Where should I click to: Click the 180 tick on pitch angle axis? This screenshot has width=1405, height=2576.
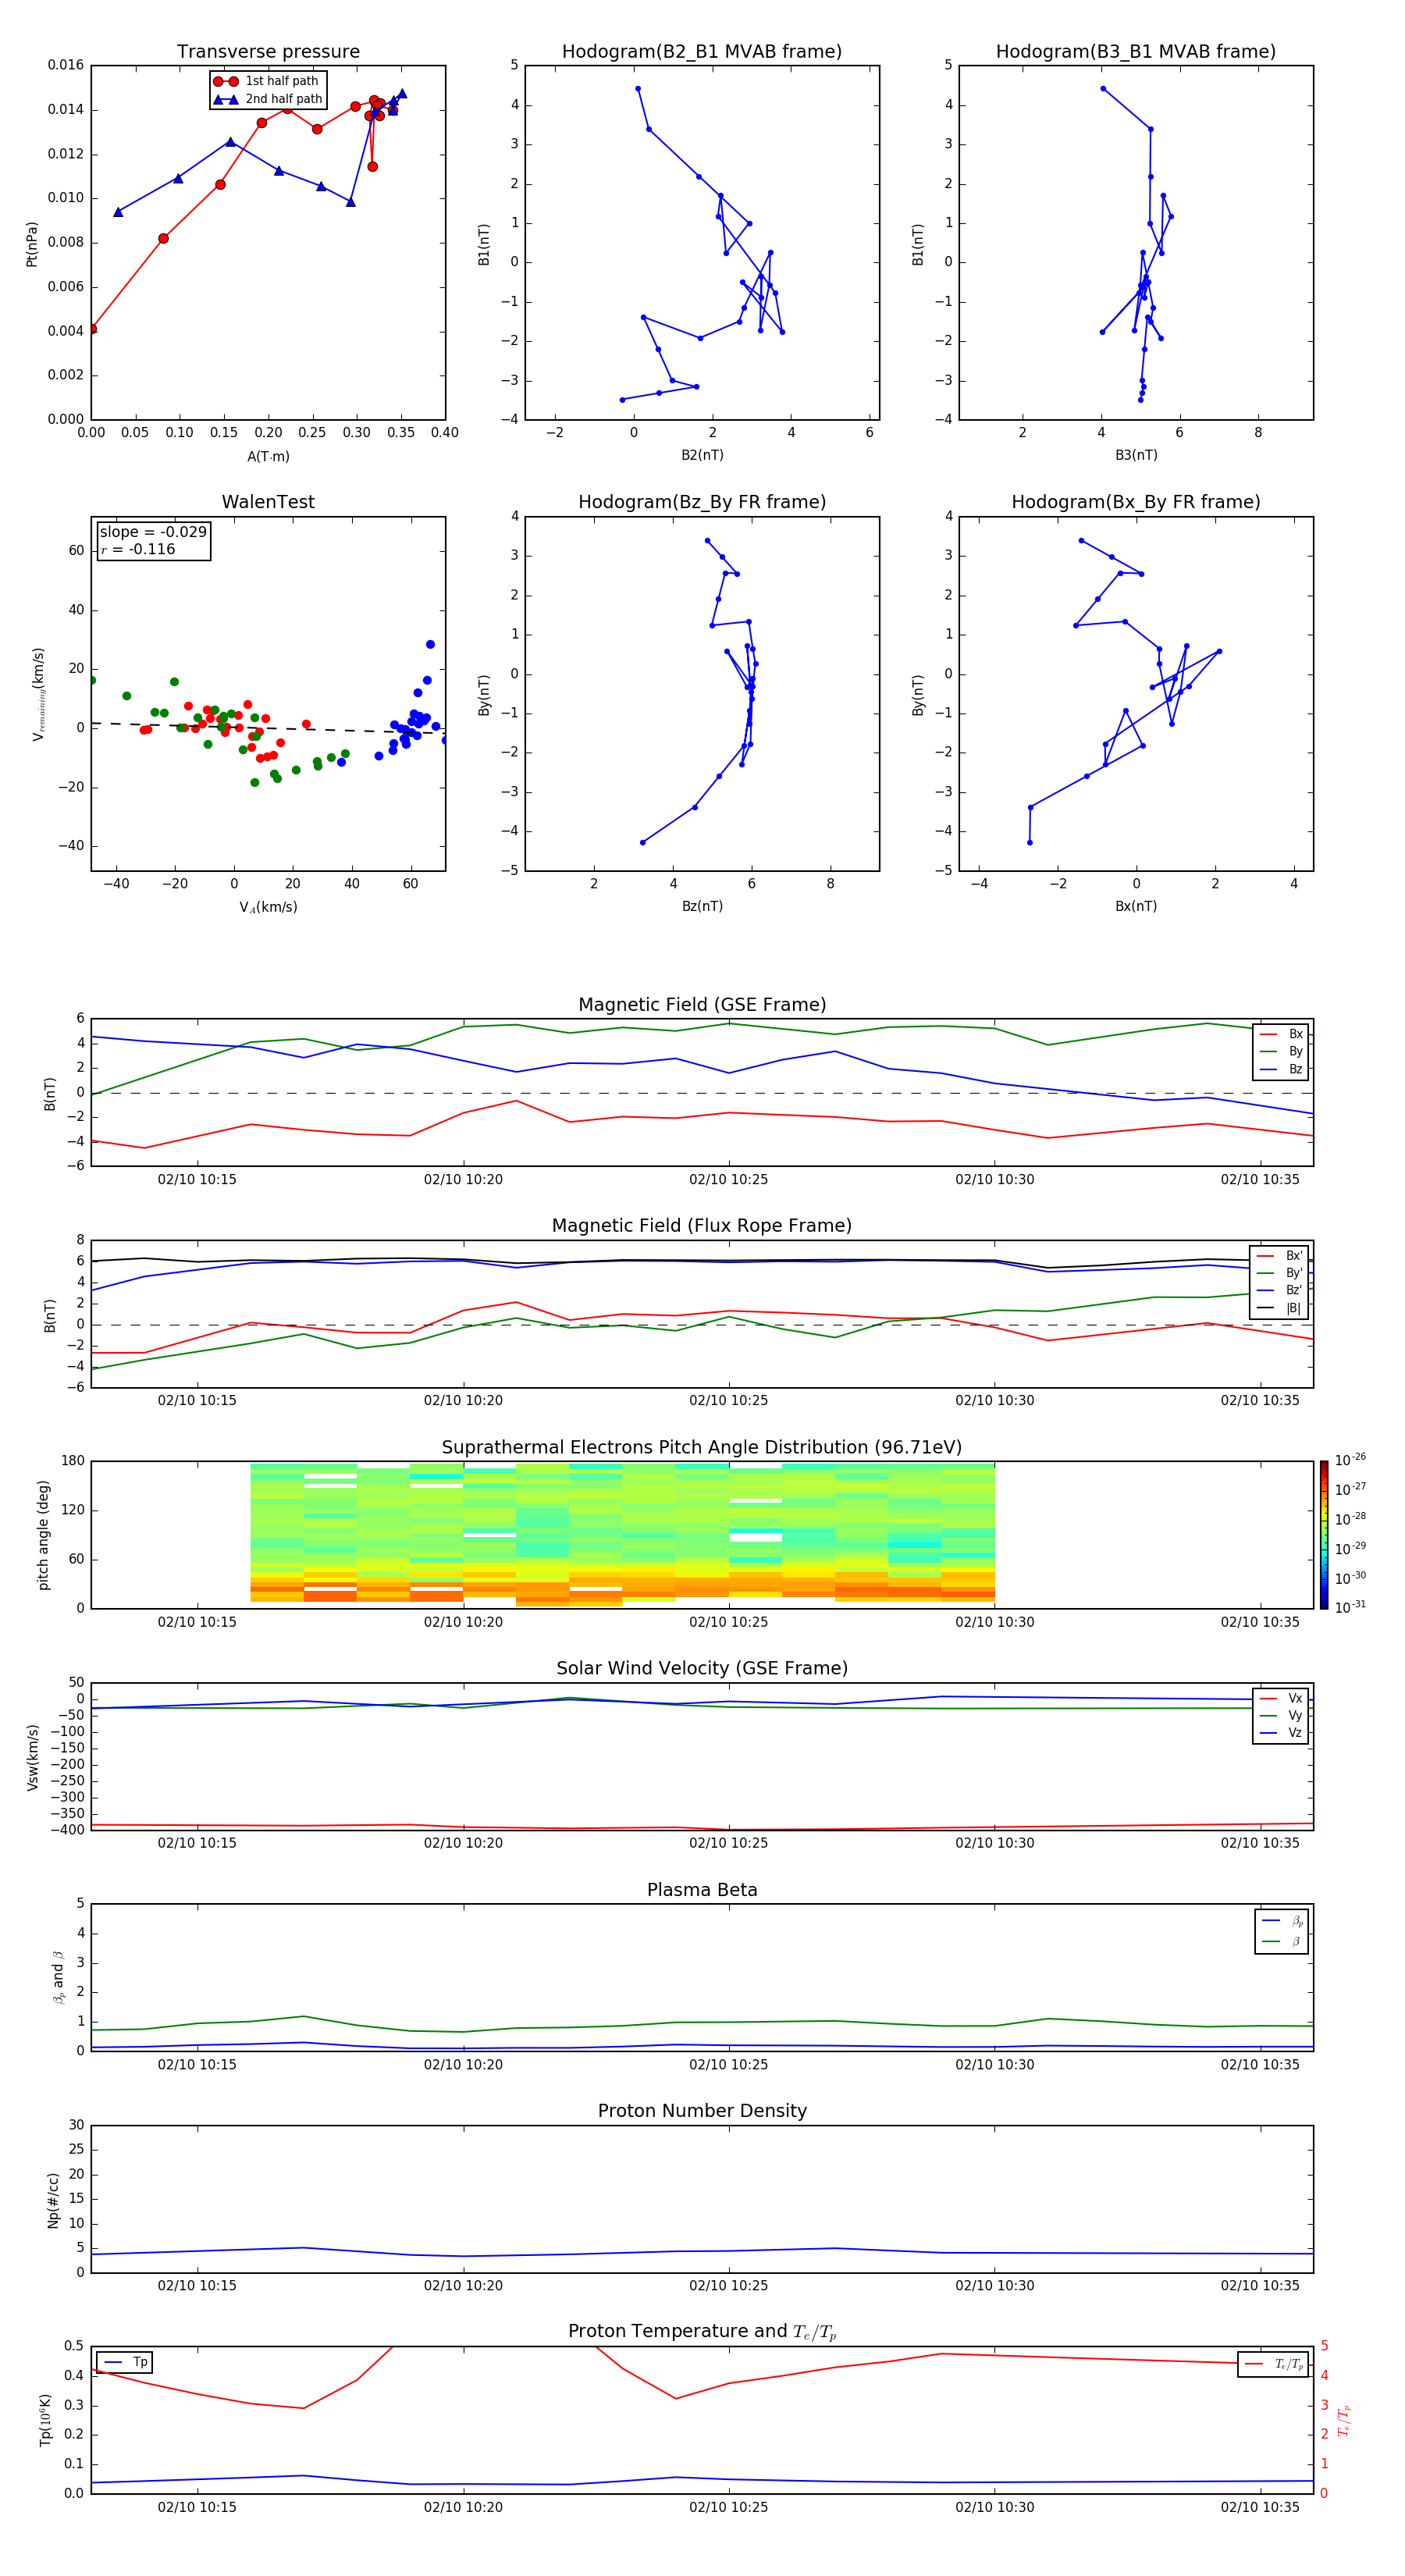[x=73, y=1461]
